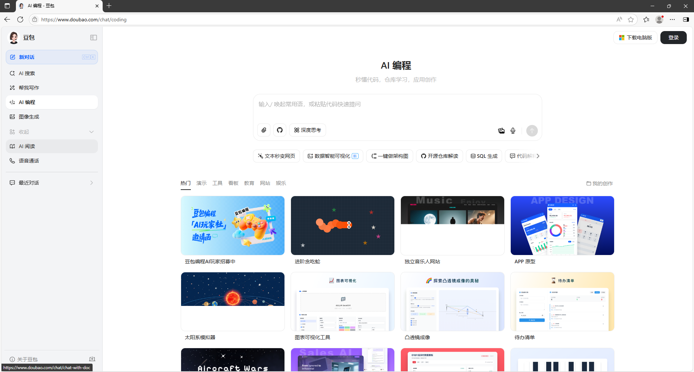Start voice input with microphone icon
694x372 pixels.
tap(513, 131)
